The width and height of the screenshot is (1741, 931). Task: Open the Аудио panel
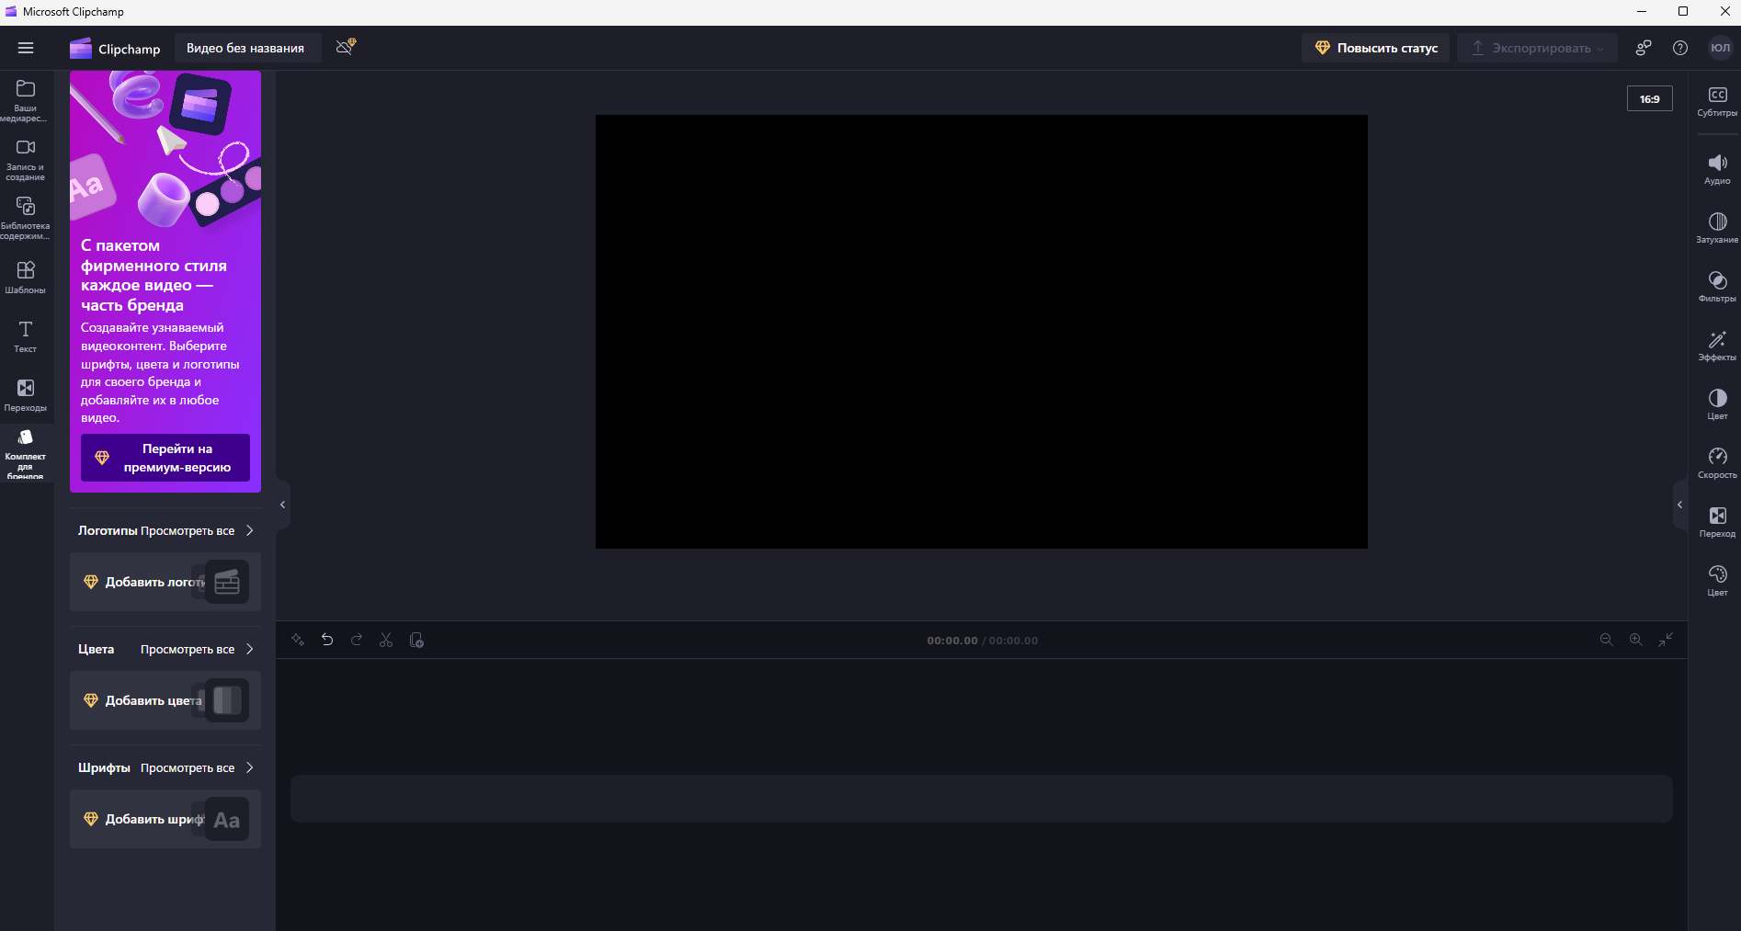click(x=1717, y=169)
